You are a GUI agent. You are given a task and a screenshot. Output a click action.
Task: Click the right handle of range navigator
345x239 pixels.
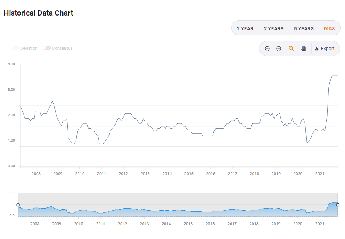(x=338, y=205)
